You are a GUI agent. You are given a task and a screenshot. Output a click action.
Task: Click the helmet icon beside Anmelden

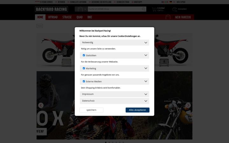coord(175,9)
